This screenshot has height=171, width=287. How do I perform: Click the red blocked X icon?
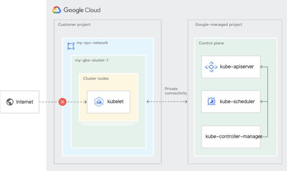point(62,102)
